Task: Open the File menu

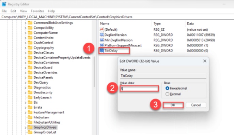Action: click(4, 11)
